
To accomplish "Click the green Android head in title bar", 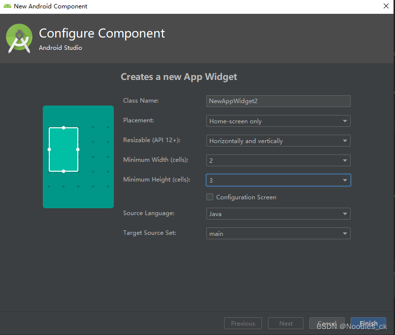I will (7, 6).
